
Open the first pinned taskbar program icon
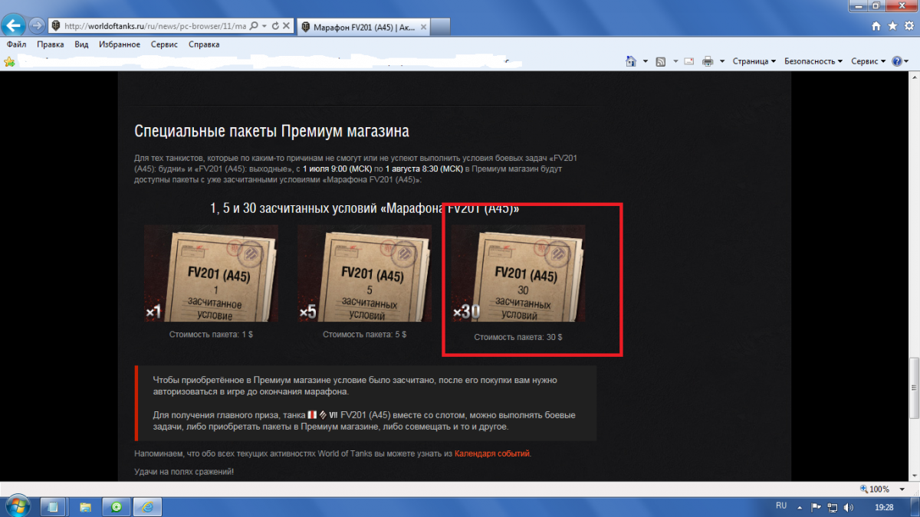[x=53, y=506]
